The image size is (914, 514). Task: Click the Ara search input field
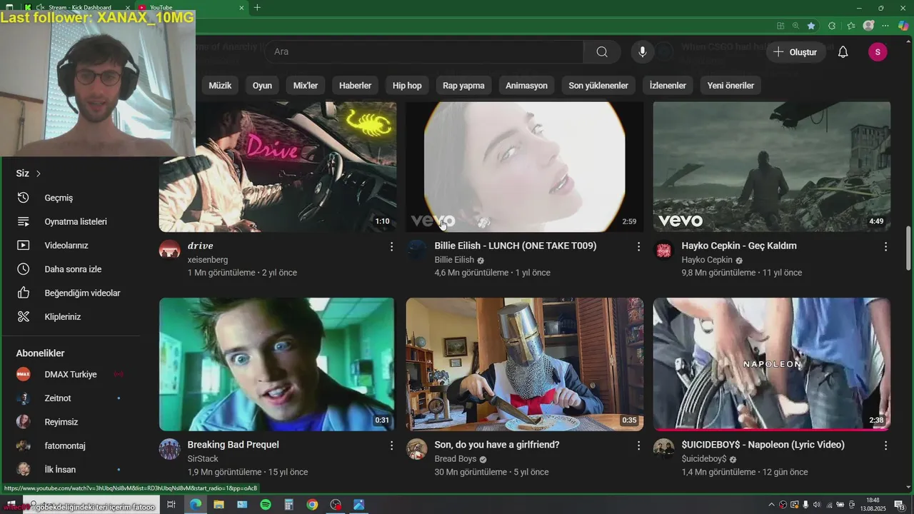tap(424, 51)
